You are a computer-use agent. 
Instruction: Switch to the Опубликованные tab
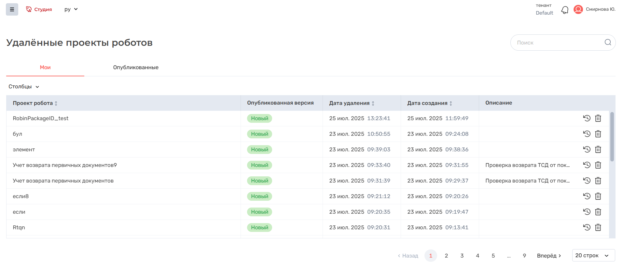coord(136,68)
